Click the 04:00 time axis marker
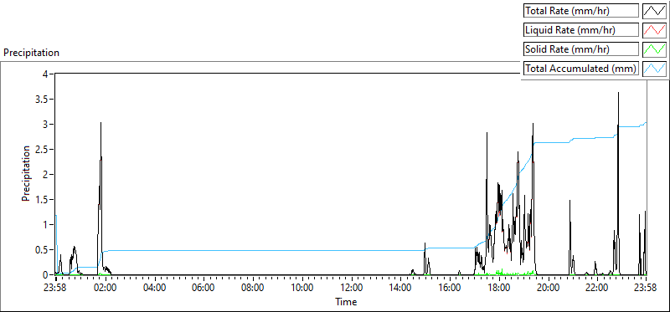 pyautogui.click(x=154, y=287)
